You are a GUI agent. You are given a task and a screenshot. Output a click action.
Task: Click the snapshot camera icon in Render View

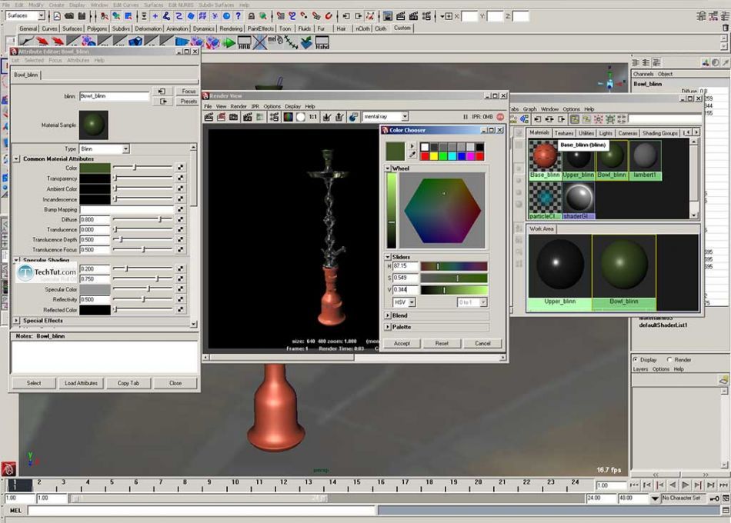(x=234, y=117)
